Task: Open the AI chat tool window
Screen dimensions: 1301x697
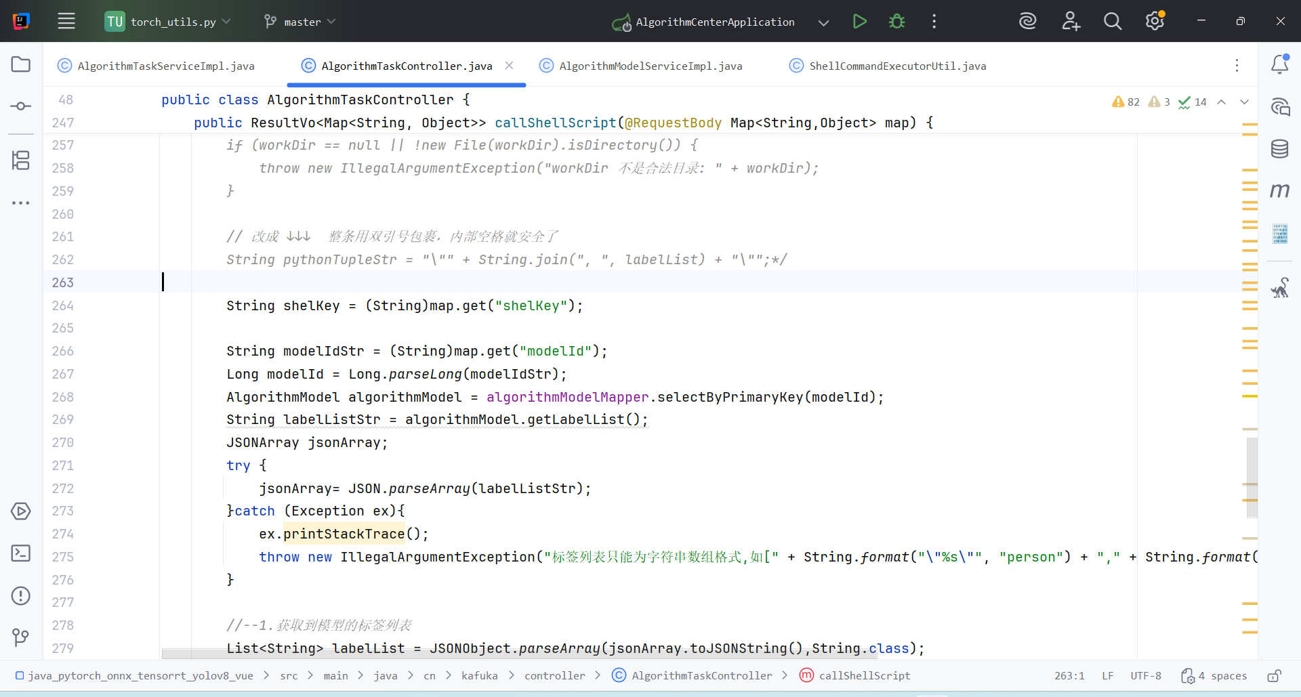Action: pos(1280,106)
